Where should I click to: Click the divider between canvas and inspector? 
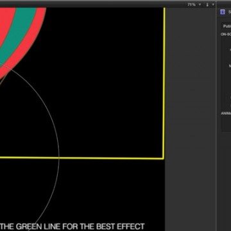coord(216,116)
